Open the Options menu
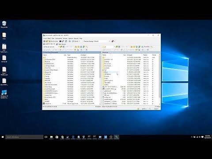This screenshot has height=159, width=212. click(x=71, y=38)
